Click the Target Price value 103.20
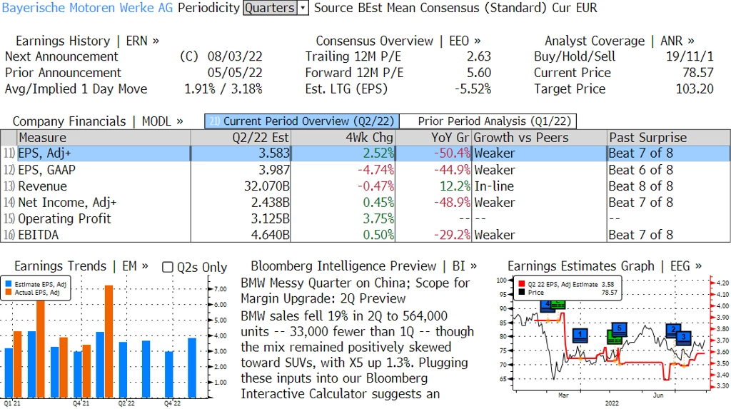Image resolution: width=731 pixels, height=409 pixels. (x=695, y=89)
